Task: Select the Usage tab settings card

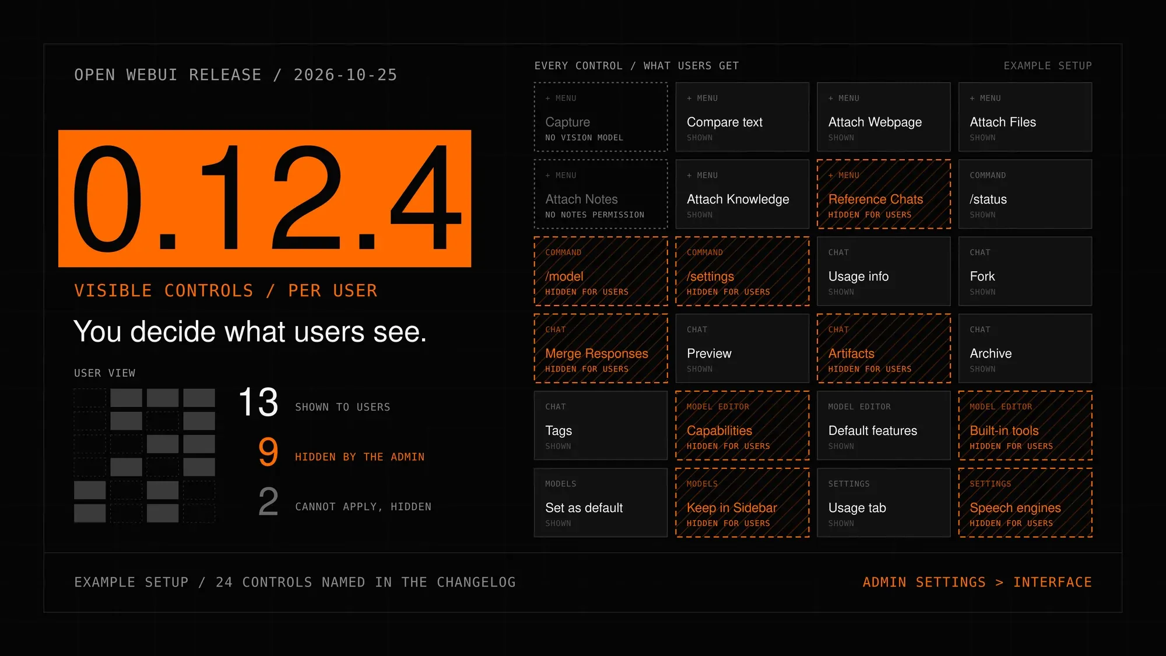Action: coord(884,503)
